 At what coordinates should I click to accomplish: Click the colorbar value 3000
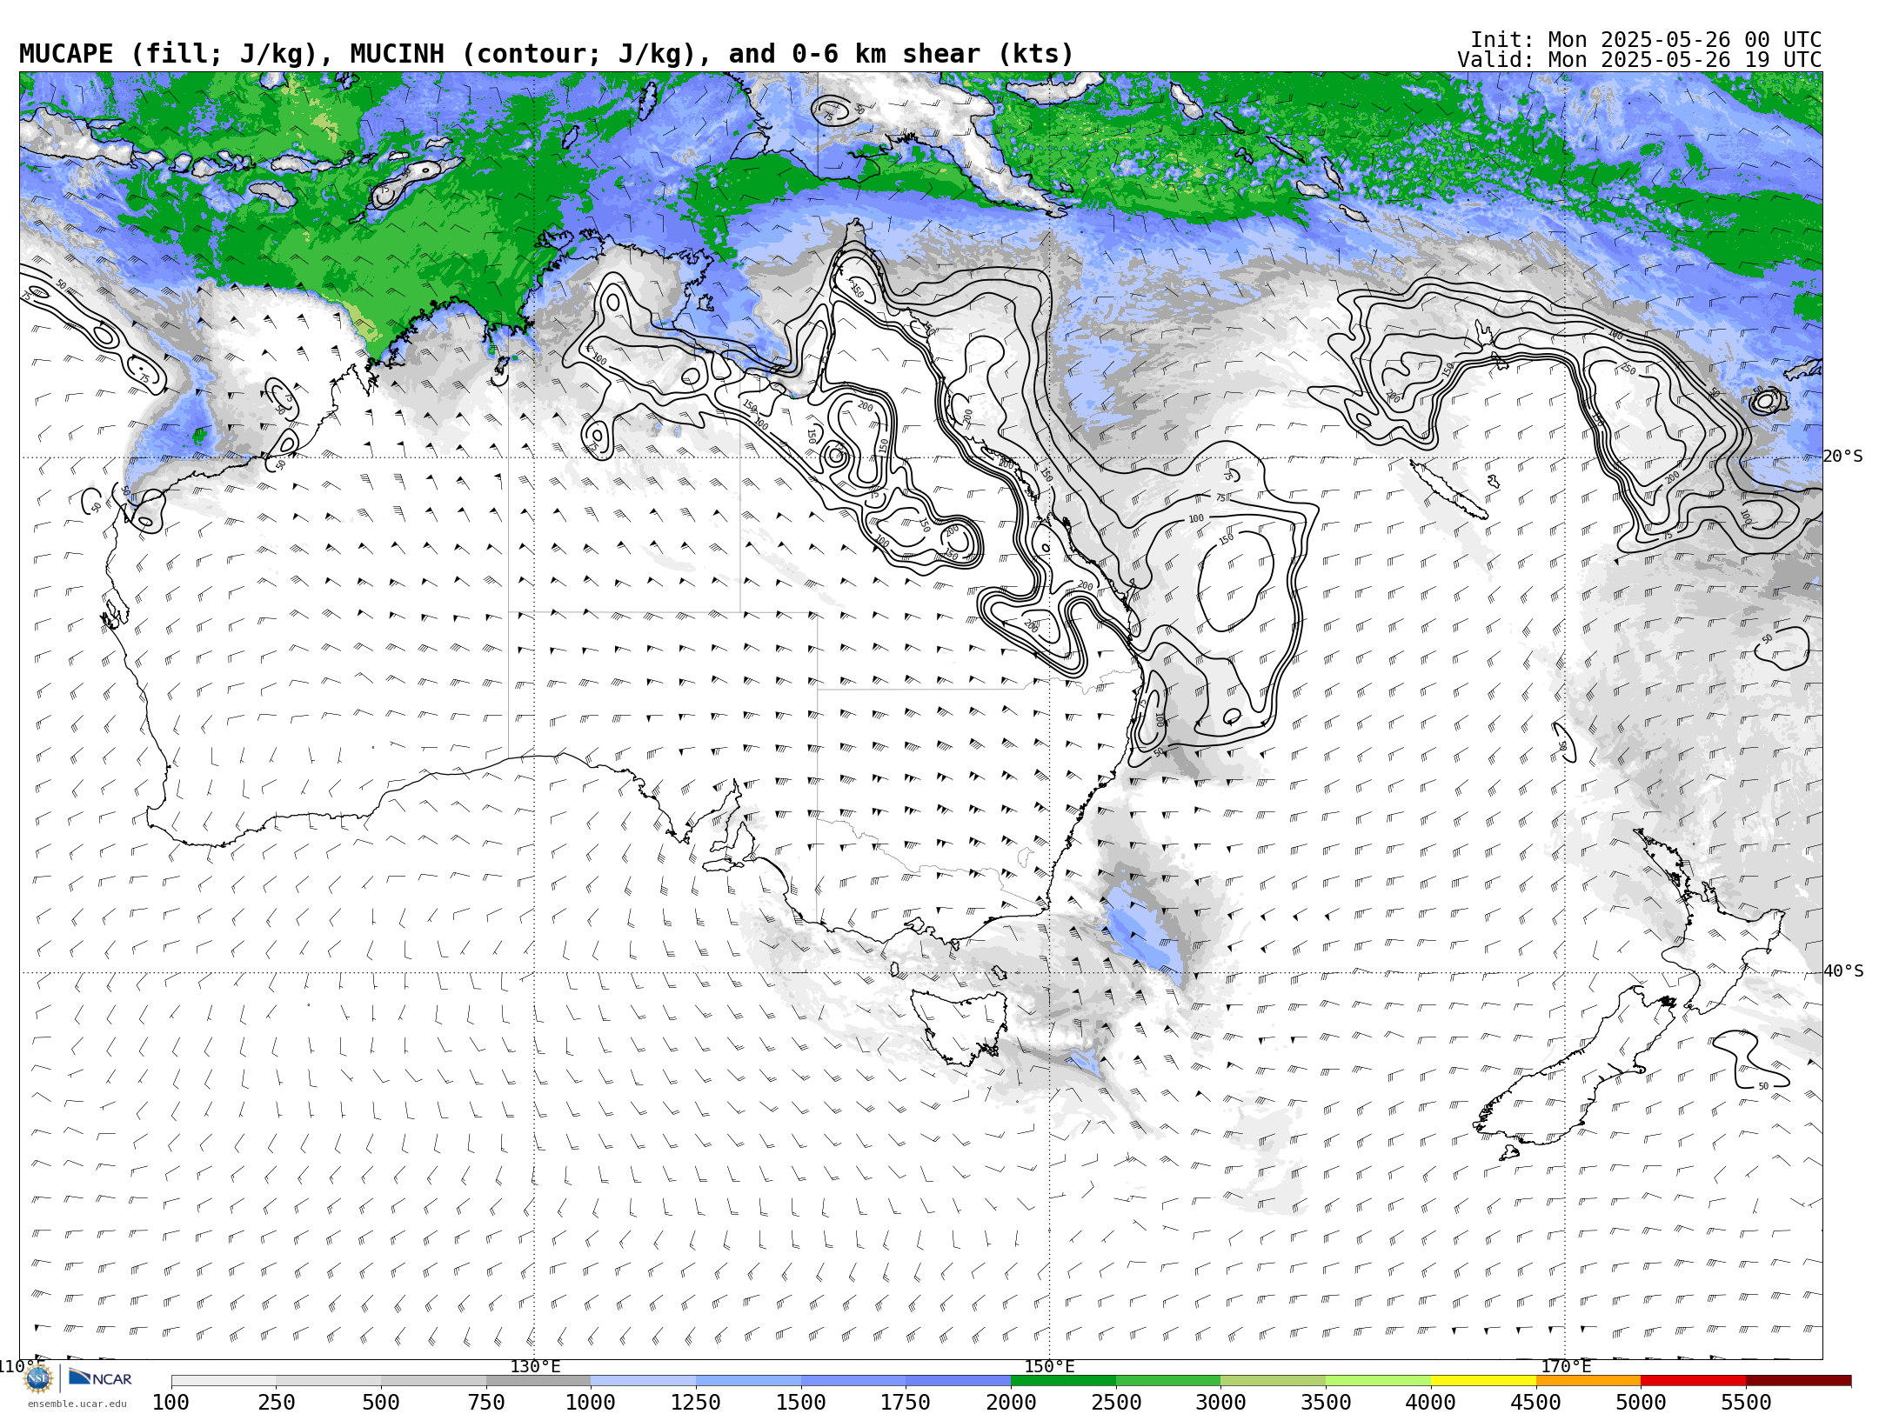[1220, 1403]
